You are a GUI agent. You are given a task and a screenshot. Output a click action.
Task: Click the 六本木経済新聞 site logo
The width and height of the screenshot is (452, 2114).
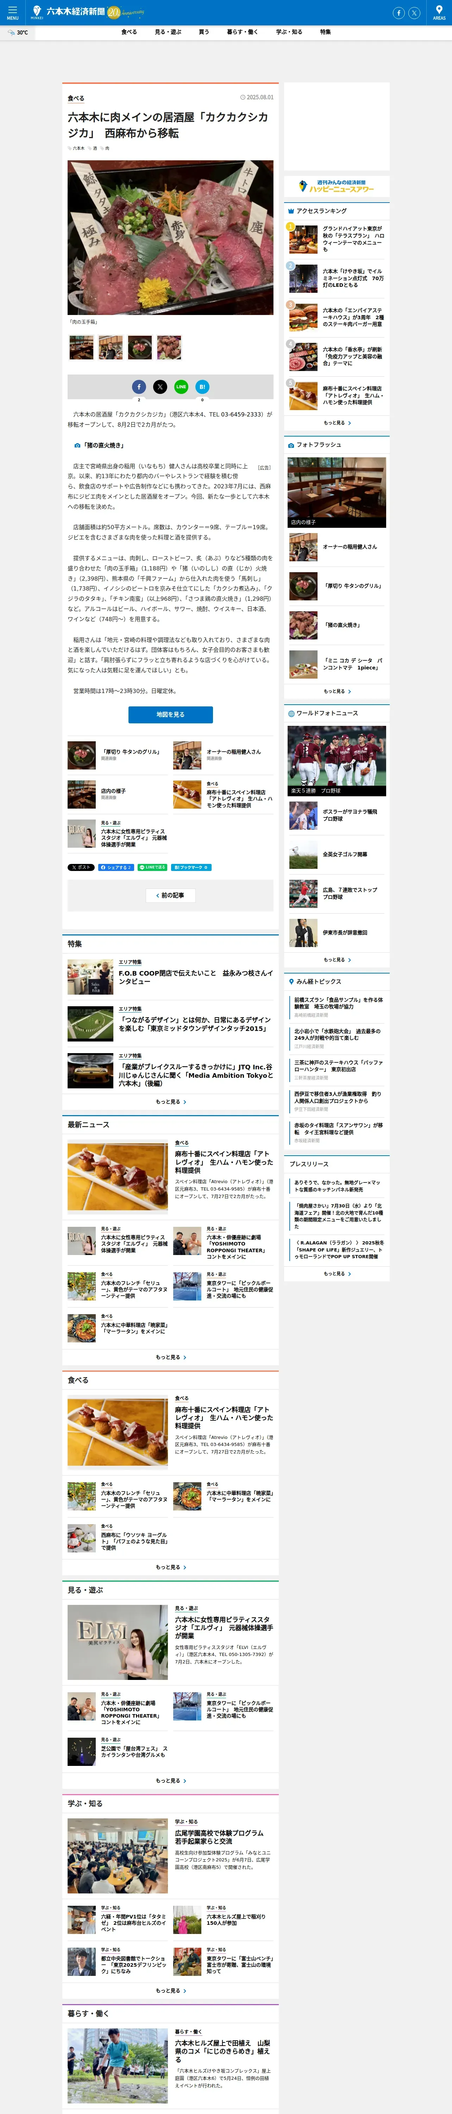75,12
